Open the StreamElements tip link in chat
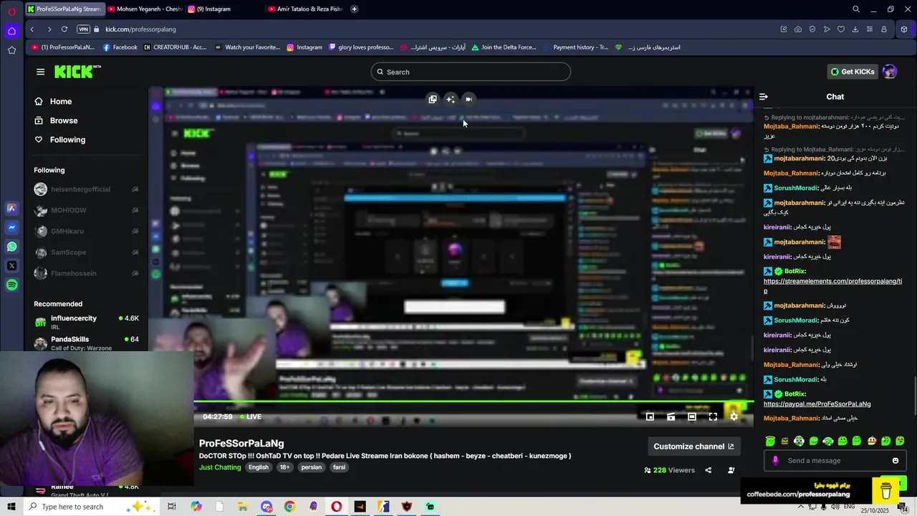This screenshot has height=516, width=917. pyautogui.click(x=832, y=286)
